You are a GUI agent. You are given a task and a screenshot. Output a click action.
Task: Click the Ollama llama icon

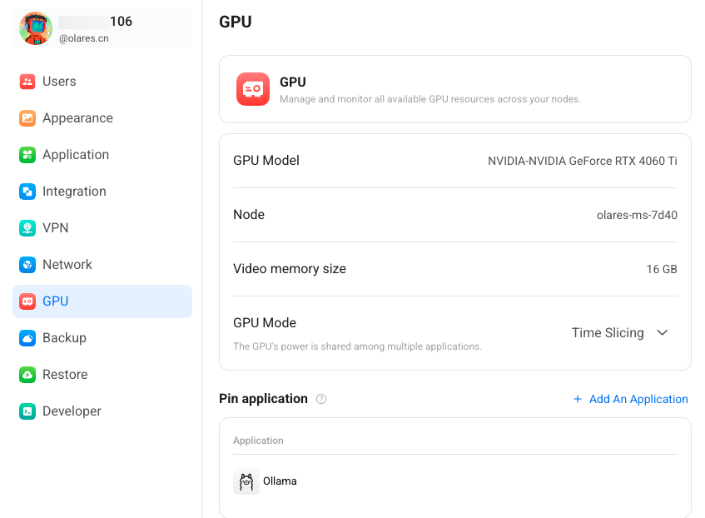point(246,481)
